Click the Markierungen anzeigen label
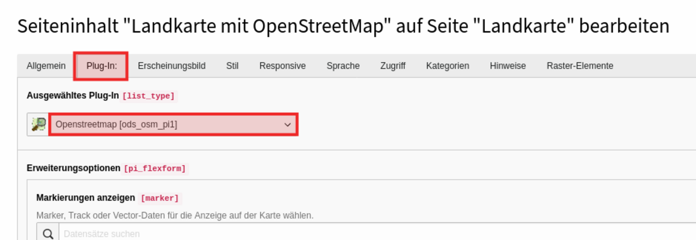Screen dimensions: 696x240 (x=86, y=198)
